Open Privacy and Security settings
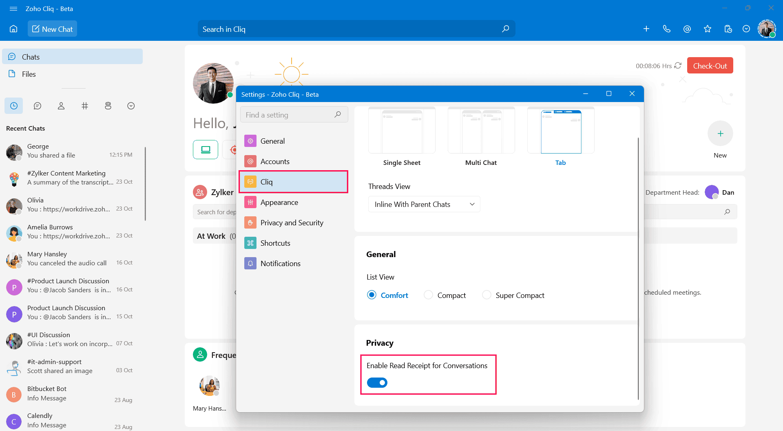783x431 pixels. click(292, 223)
